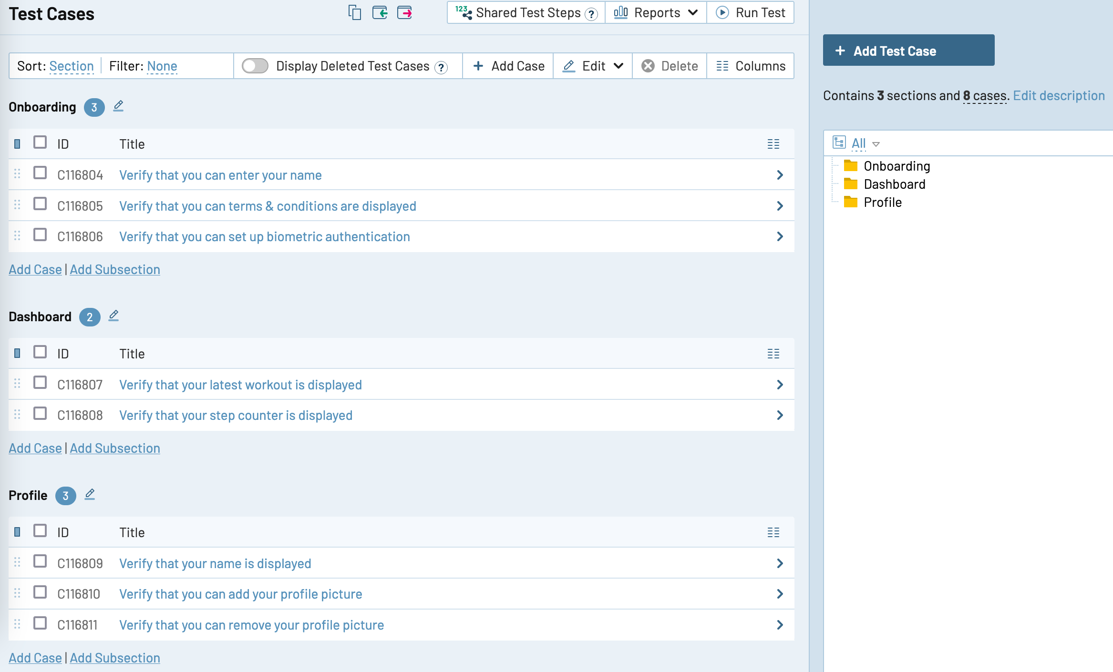Toggle Display Deleted Test Cases switch
The height and width of the screenshot is (672, 1113).
tap(255, 66)
